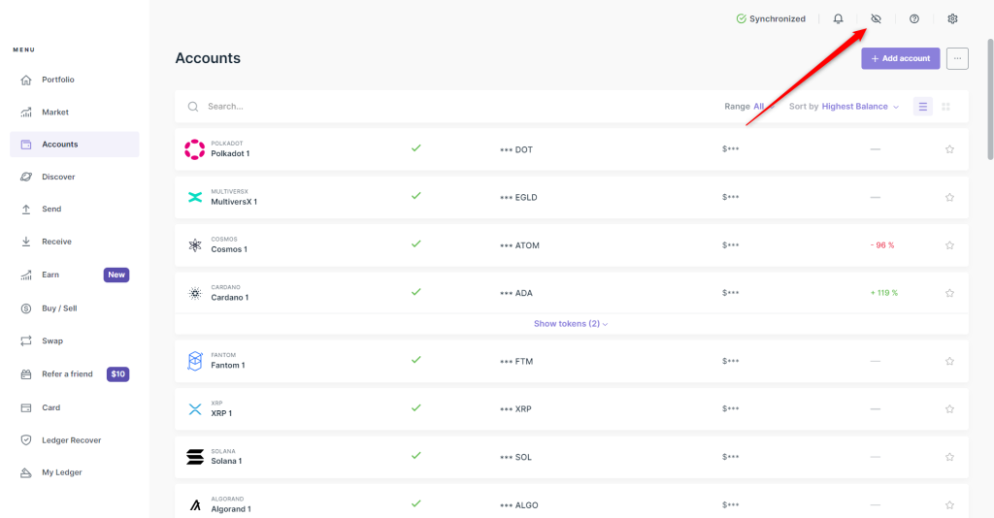Expand Show tokens (2) under Cardano
The height and width of the screenshot is (518, 994).
point(571,324)
